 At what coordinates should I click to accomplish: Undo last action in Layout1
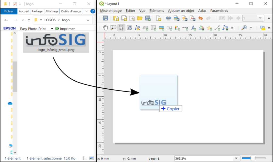(200, 18)
